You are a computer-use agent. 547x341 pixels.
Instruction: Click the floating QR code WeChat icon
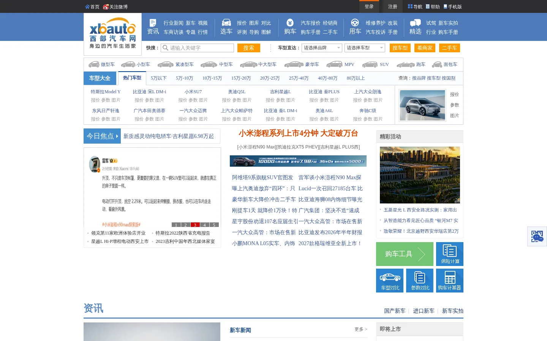tap(537, 236)
